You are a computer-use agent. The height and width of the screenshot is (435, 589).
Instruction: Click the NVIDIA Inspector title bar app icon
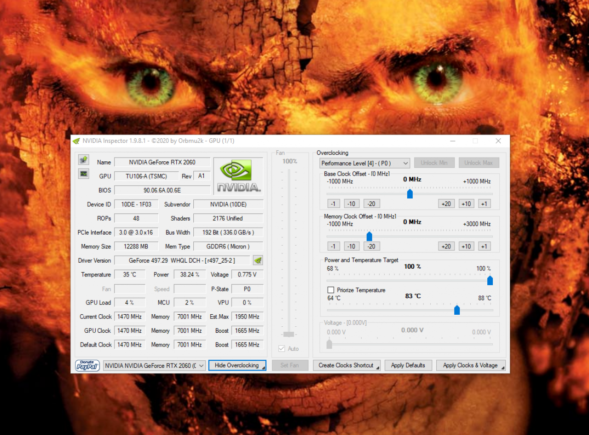tap(76, 141)
